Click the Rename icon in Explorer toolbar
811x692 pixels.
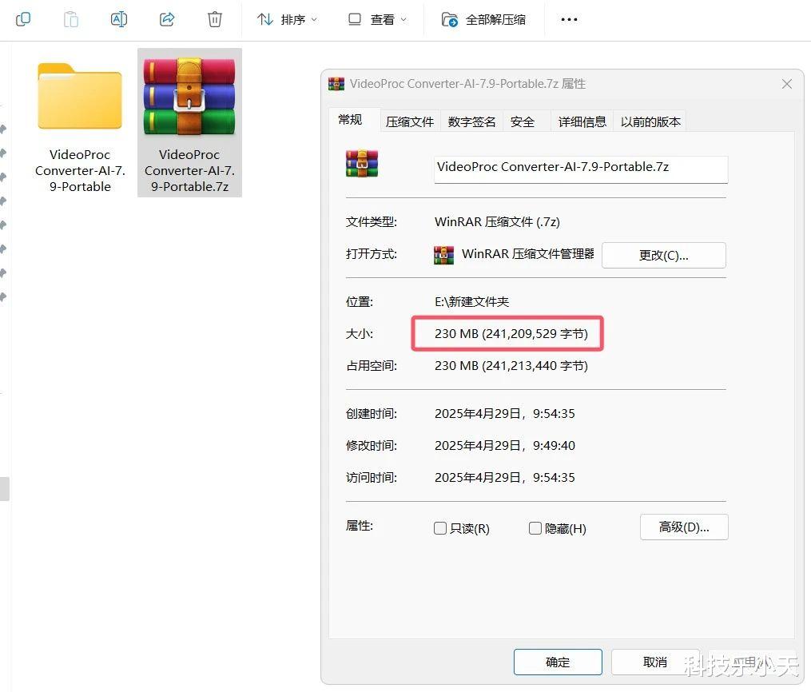coord(119,20)
